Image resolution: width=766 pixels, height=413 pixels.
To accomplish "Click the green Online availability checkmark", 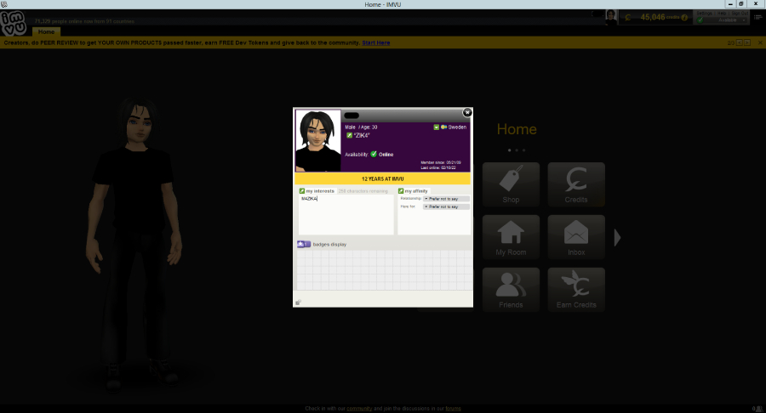I will pyautogui.click(x=374, y=154).
